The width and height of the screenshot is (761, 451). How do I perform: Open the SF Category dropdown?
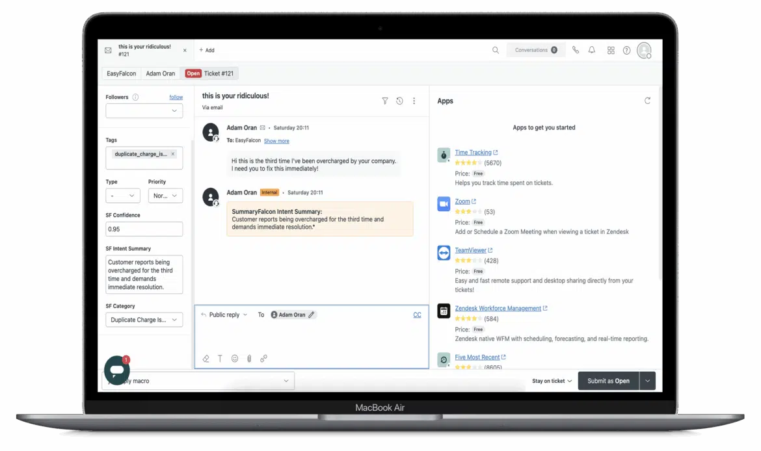point(144,320)
